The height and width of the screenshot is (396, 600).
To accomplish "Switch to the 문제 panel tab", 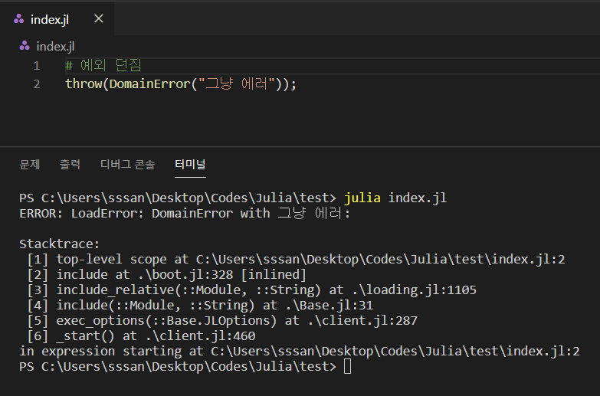I will (x=30, y=164).
